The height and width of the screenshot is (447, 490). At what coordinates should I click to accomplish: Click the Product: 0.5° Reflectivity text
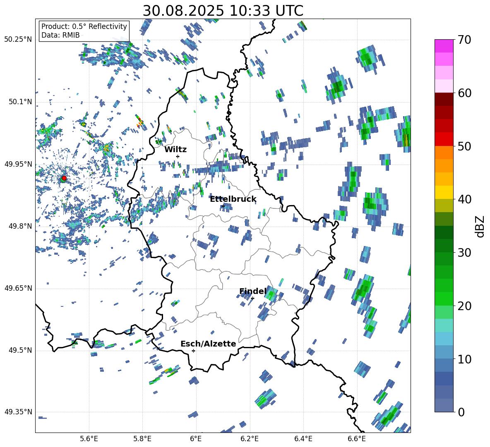[84, 26]
